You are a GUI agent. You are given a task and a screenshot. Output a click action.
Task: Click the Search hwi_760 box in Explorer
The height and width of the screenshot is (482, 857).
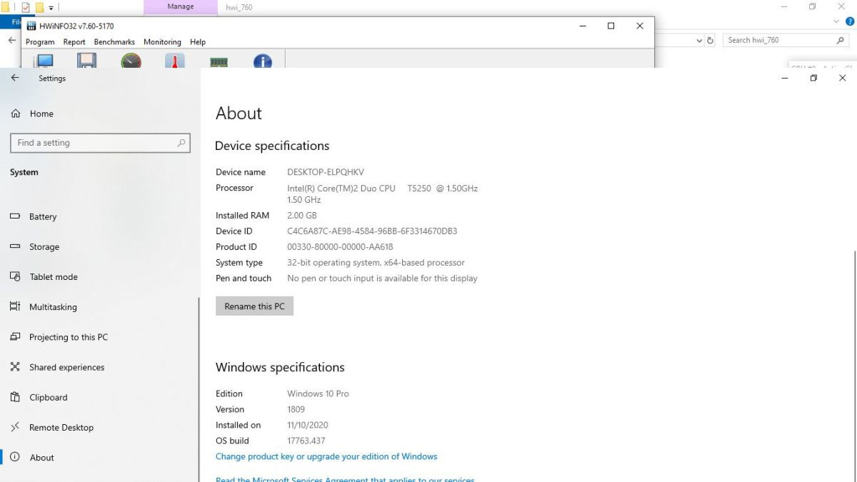coord(786,41)
